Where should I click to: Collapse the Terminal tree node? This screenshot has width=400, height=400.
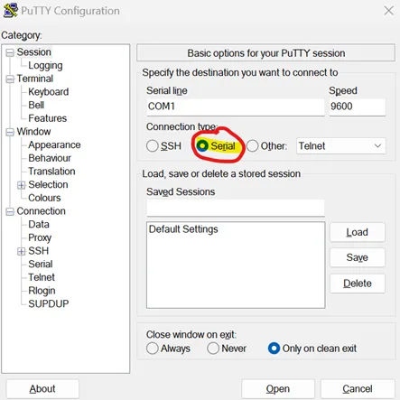tap(10, 79)
